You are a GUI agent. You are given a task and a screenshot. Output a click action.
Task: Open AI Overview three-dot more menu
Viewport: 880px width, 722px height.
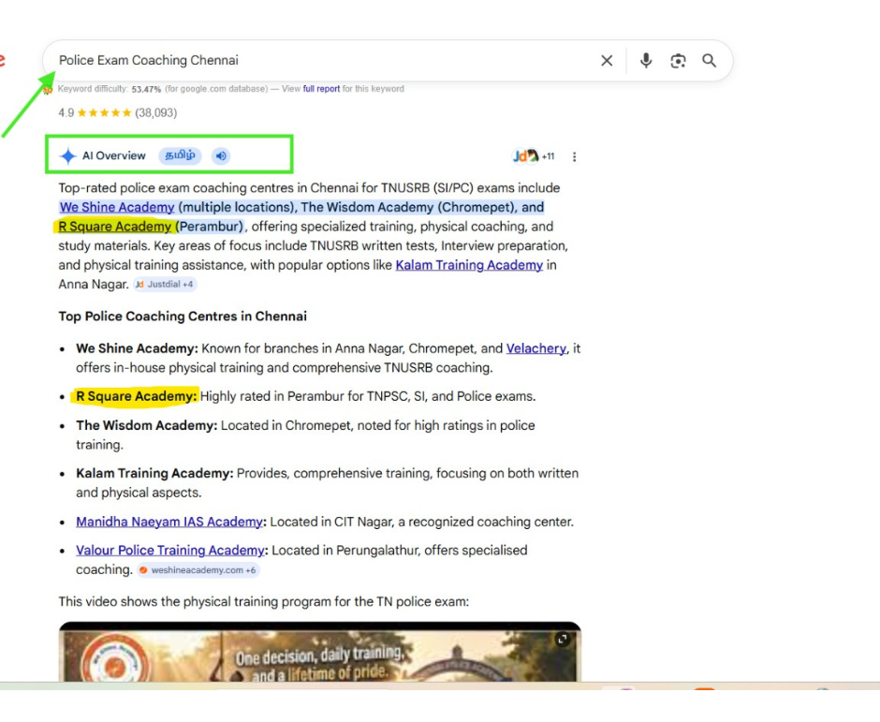[x=574, y=156]
